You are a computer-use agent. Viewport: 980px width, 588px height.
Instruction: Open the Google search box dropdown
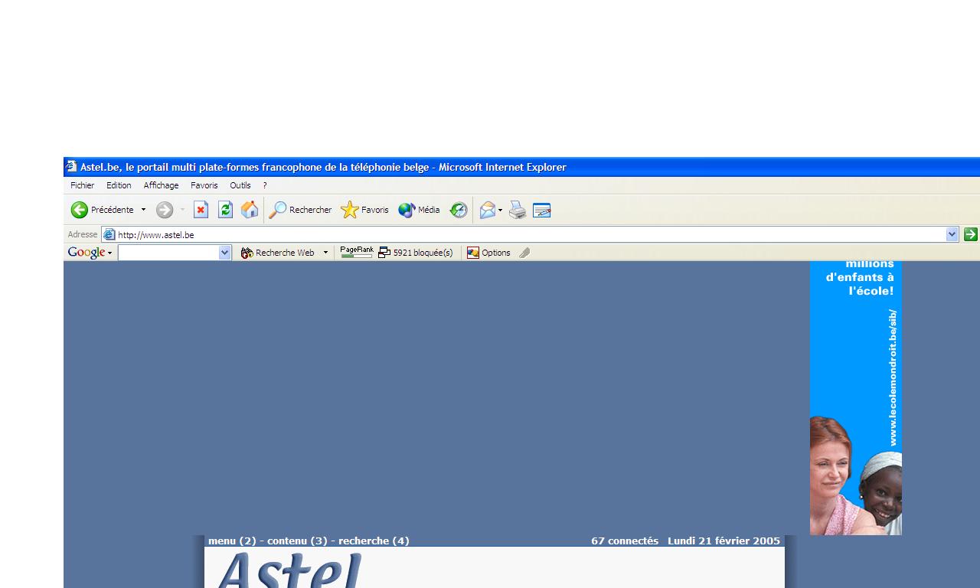[224, 253]
